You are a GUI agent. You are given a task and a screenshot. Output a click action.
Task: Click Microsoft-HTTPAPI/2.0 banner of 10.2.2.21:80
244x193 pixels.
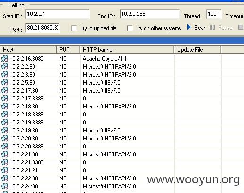point(109,154)
